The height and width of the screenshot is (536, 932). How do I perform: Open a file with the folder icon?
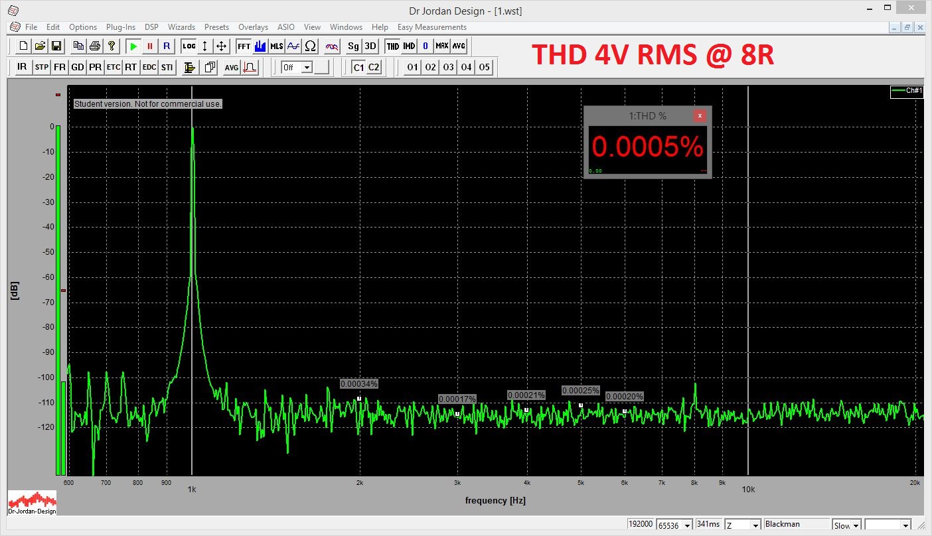[40, 46]
